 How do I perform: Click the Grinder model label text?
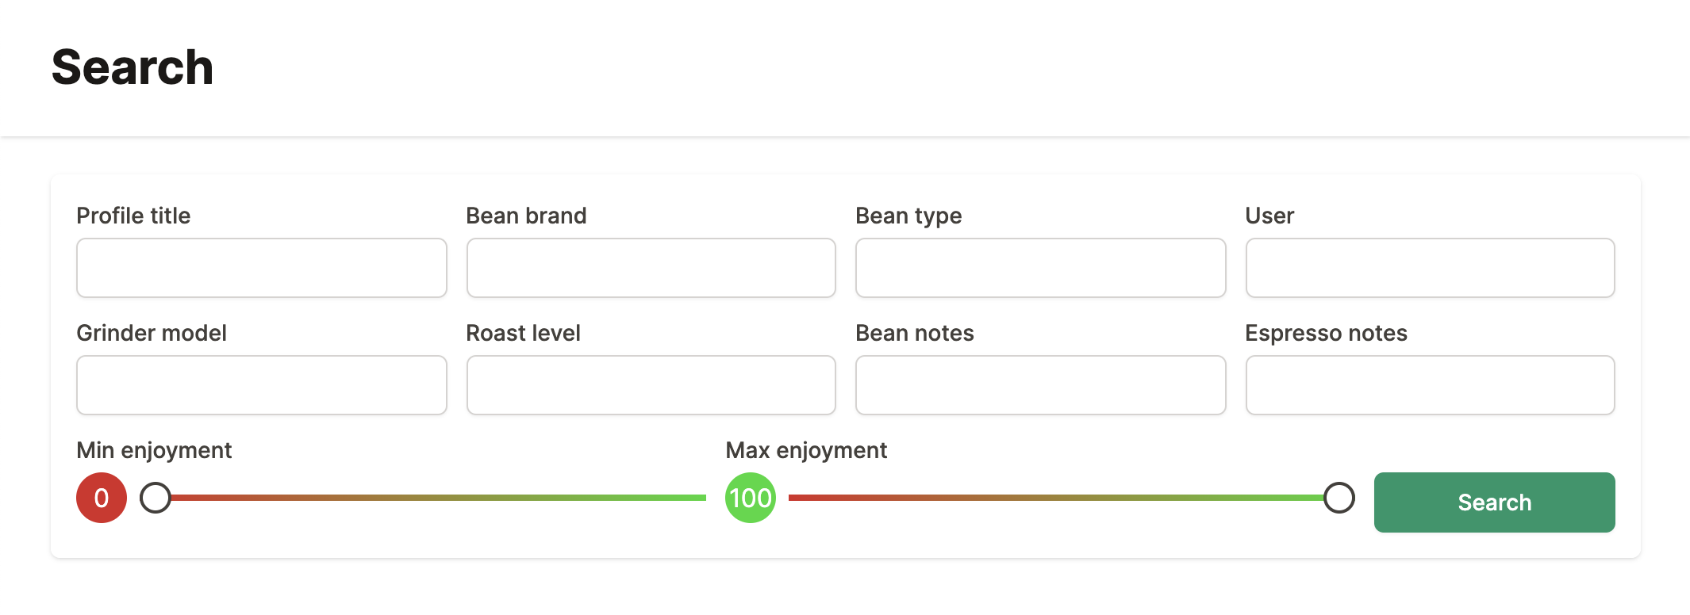[152, 333]
